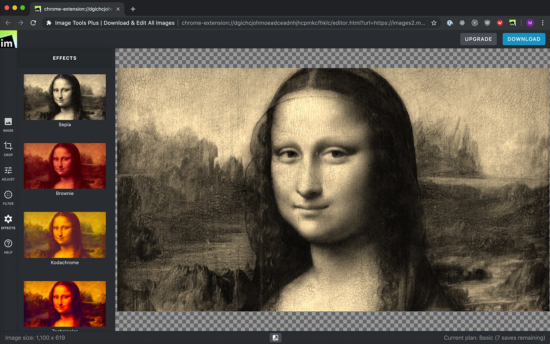Bookmark this page with the star icon
Image resolution: width=550 pixels, height=344 pixels.
[434, 23]
